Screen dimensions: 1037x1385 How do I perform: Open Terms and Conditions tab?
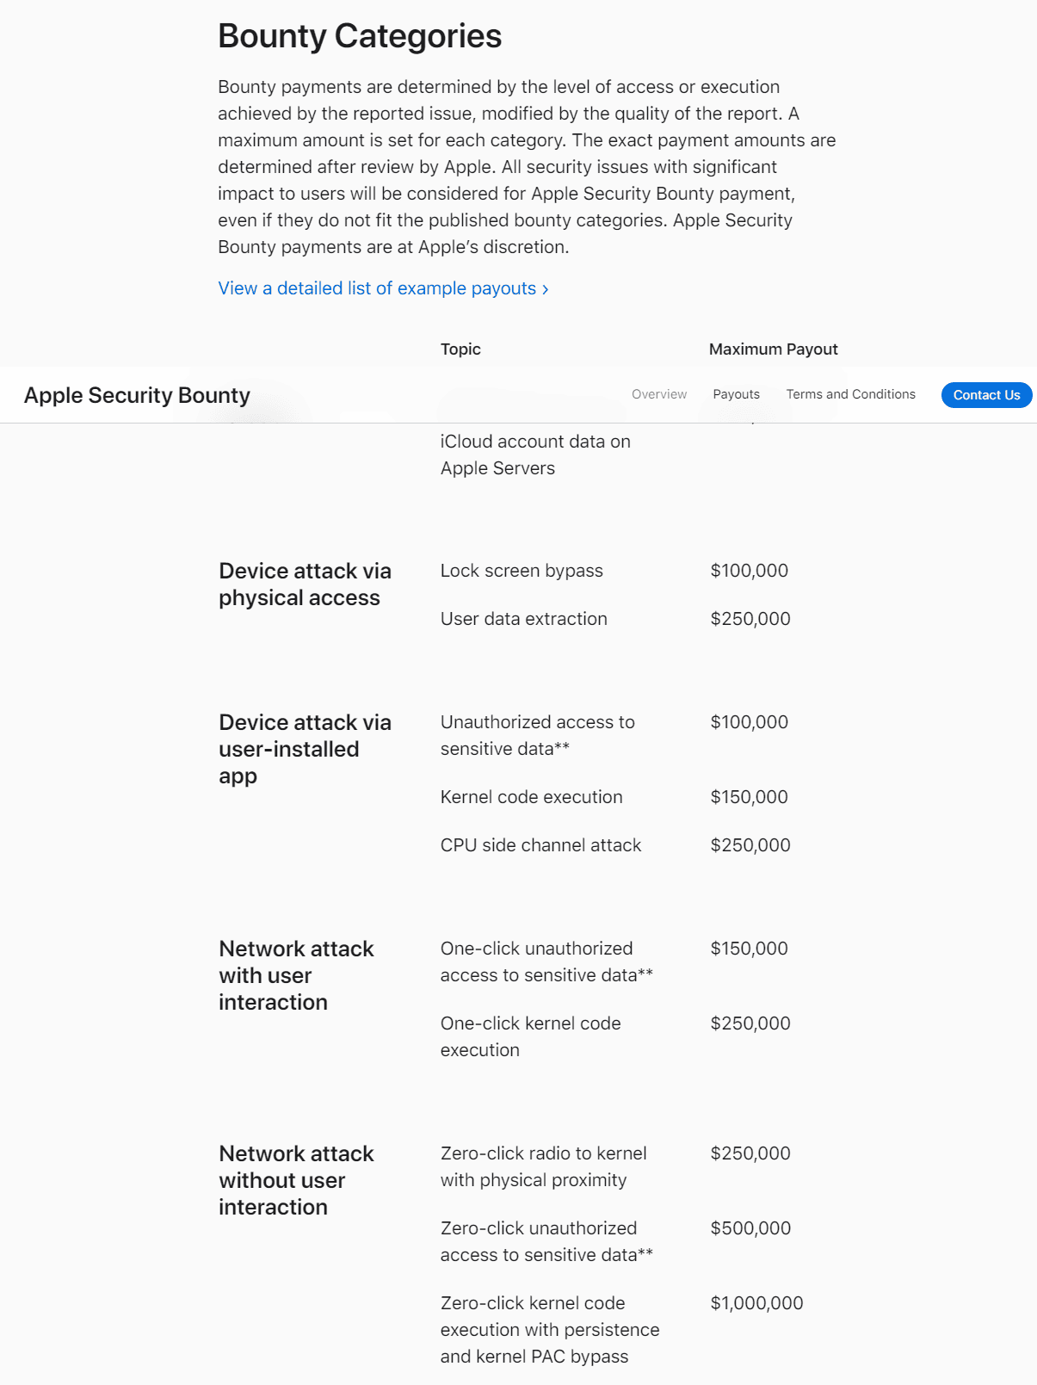click(850, 394)
